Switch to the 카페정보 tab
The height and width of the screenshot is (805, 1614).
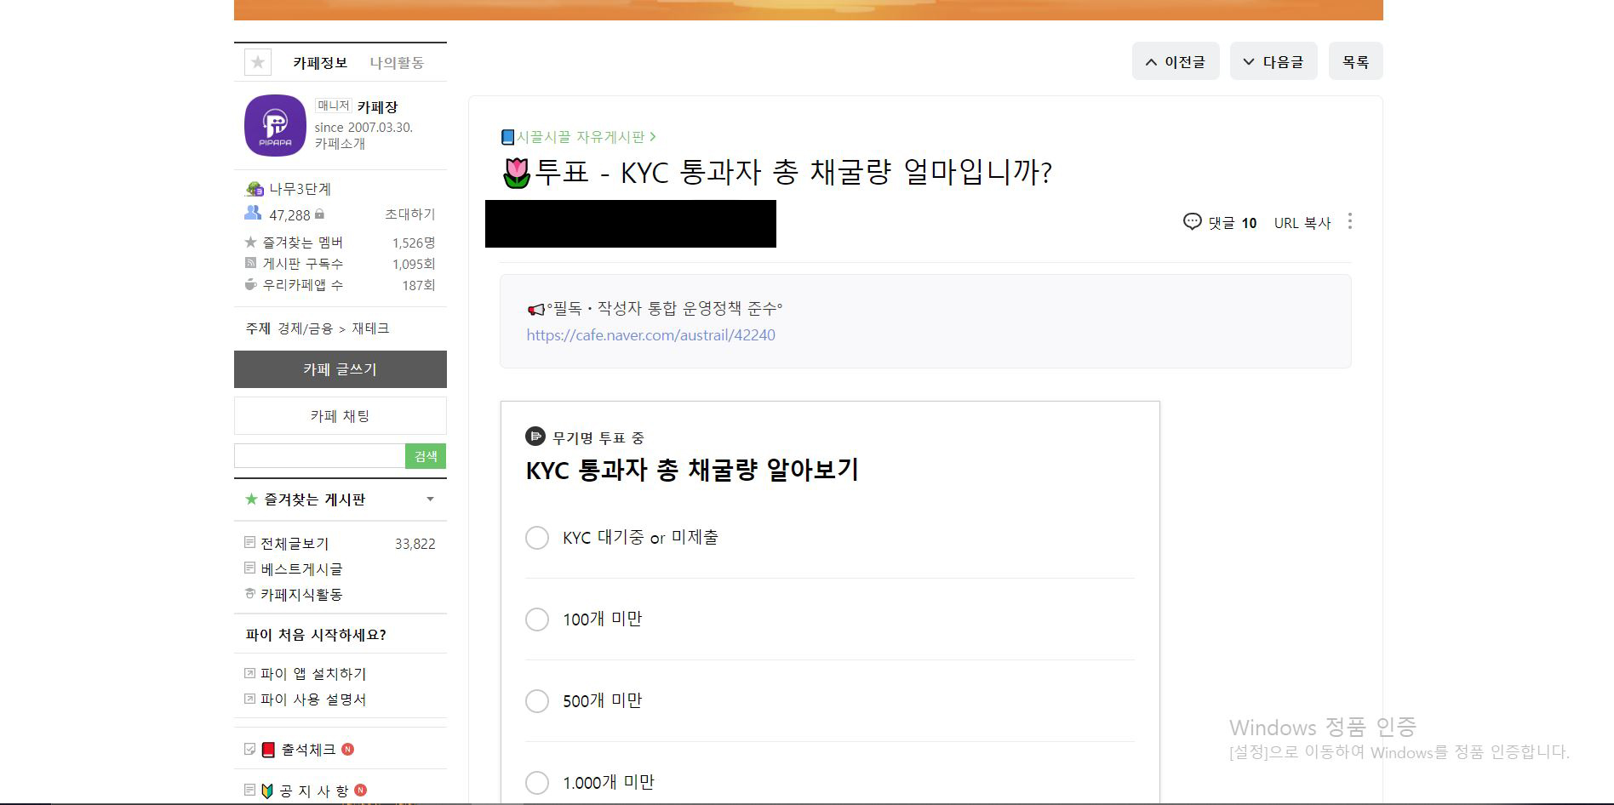click(320, 63)
